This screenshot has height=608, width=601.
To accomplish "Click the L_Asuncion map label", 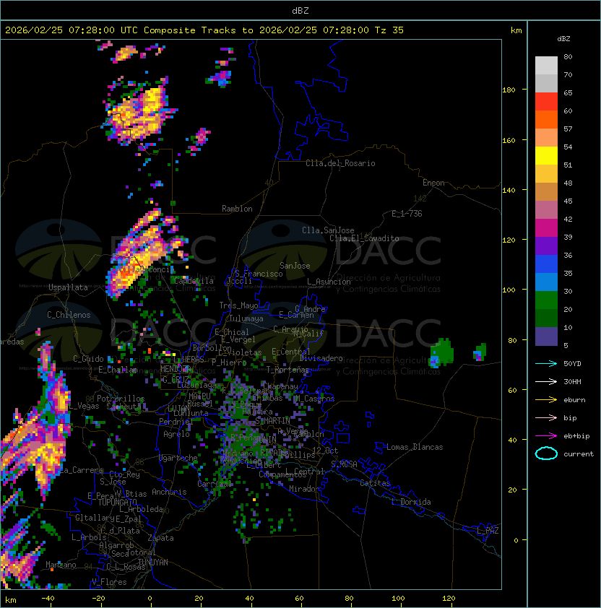I will click(x=329, y=282).
